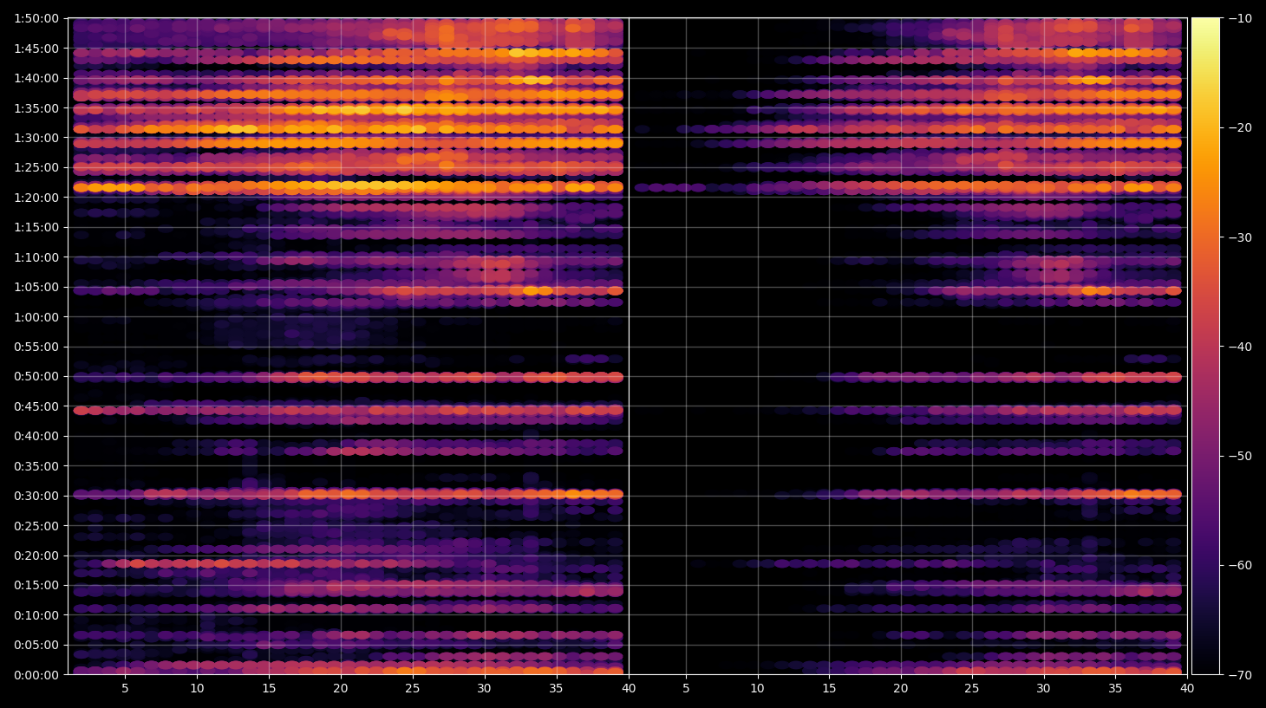Click the 0:15:00 time axis label

pyautogui.click(x=36, y=585)
